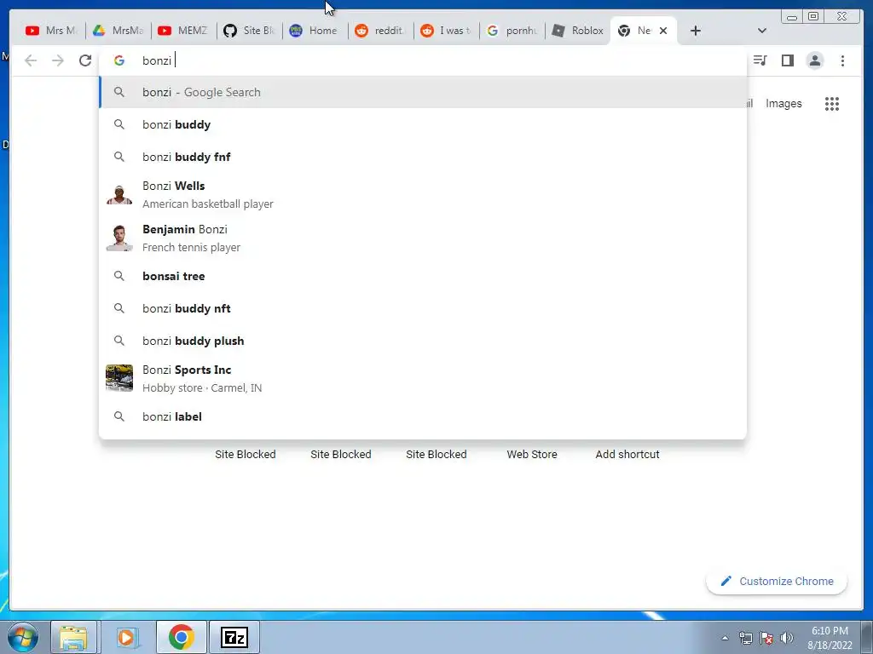Open the tab search chevron
Image resolution: width=873 pixels, height=654 pixels.
[x=762, y=31]
